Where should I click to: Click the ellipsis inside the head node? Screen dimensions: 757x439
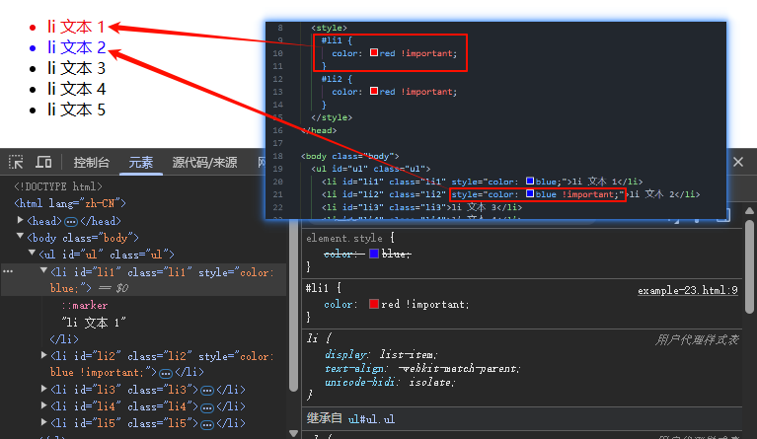[71, 221]
